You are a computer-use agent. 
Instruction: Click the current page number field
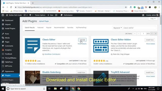click(x=144, y=34)
